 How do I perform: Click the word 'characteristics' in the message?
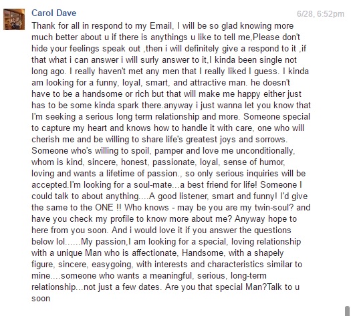[235, 265]
